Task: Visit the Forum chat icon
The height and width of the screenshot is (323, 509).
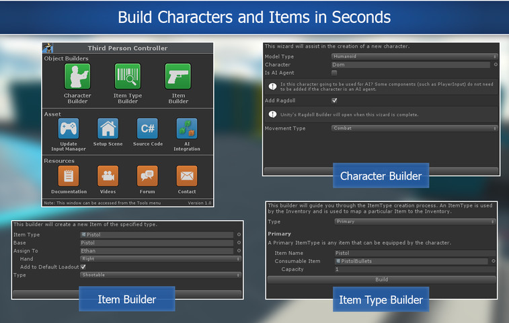Action: pyautogui.click(x=147, y=176)
